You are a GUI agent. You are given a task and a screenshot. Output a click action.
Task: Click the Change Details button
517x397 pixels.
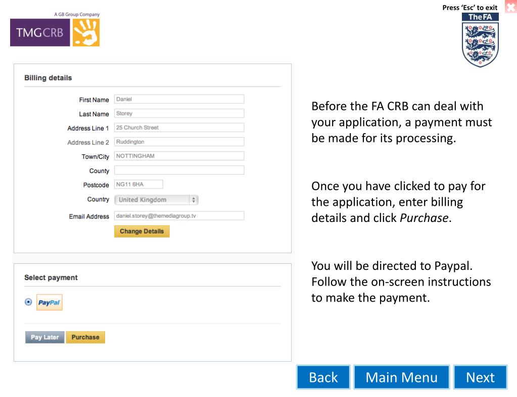pyautogui.click(x=142, y=231)
